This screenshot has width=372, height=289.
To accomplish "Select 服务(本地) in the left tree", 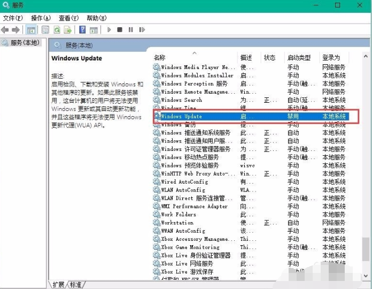I will tap(21, 43).
